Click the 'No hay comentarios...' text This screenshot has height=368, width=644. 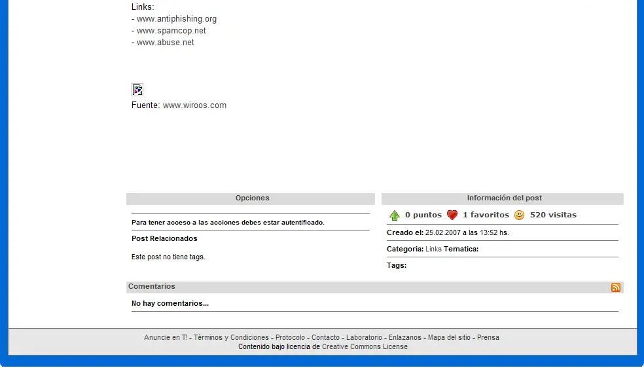pos(170,304)
